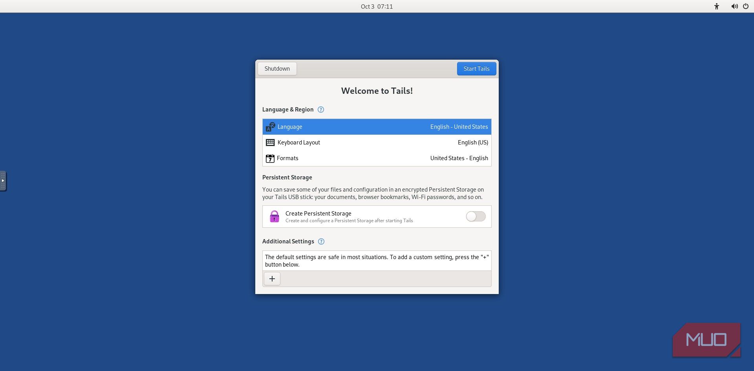Click the Welcome to Tails! heading

click(377, 91)
